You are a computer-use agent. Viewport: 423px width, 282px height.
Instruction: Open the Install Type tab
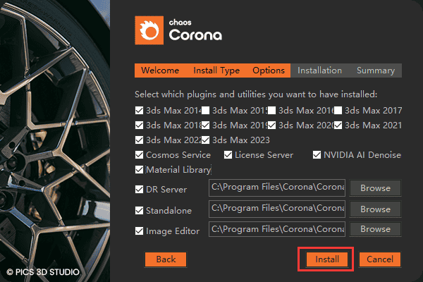216,70
